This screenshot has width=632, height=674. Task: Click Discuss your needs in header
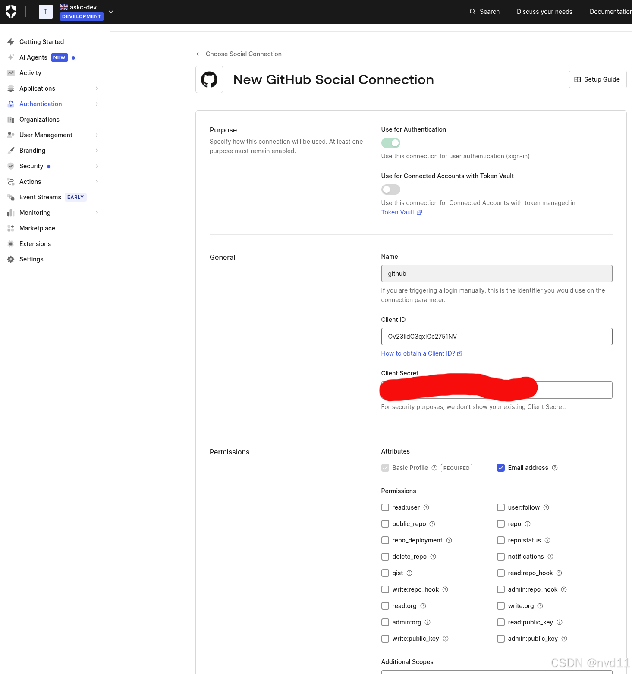click(544, 12)
